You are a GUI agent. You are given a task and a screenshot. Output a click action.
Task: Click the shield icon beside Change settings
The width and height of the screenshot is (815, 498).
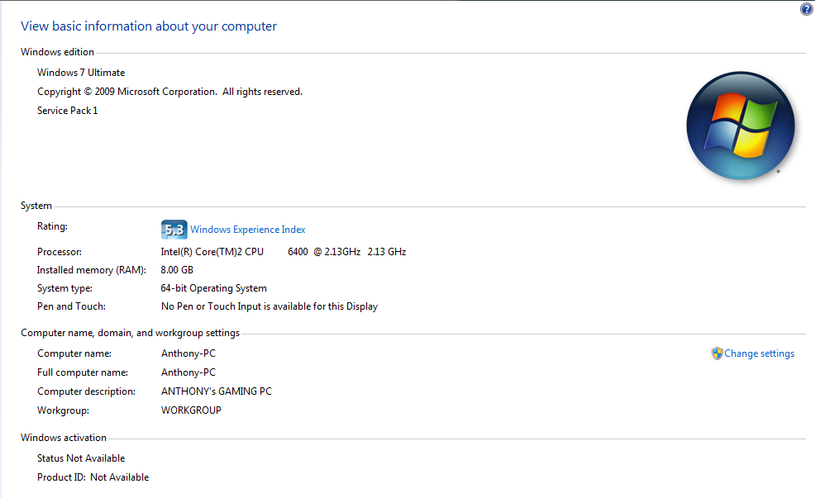[717, 353]
